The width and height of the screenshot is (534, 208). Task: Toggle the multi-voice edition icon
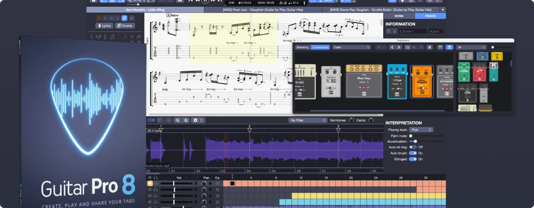(124, 18)
